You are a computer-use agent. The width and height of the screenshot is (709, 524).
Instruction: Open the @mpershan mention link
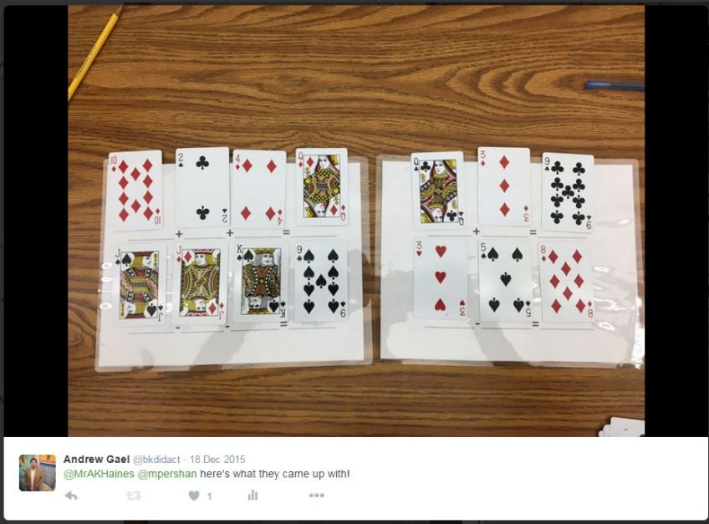167,474
